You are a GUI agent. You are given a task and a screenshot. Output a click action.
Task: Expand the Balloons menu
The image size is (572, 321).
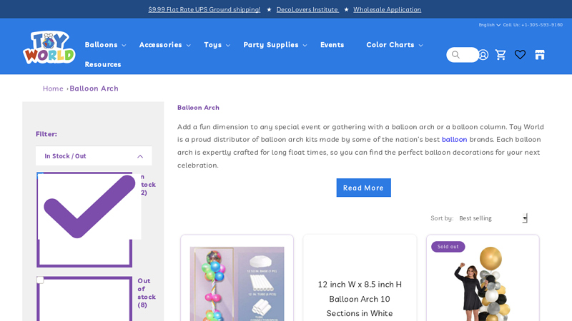[105, 45]
